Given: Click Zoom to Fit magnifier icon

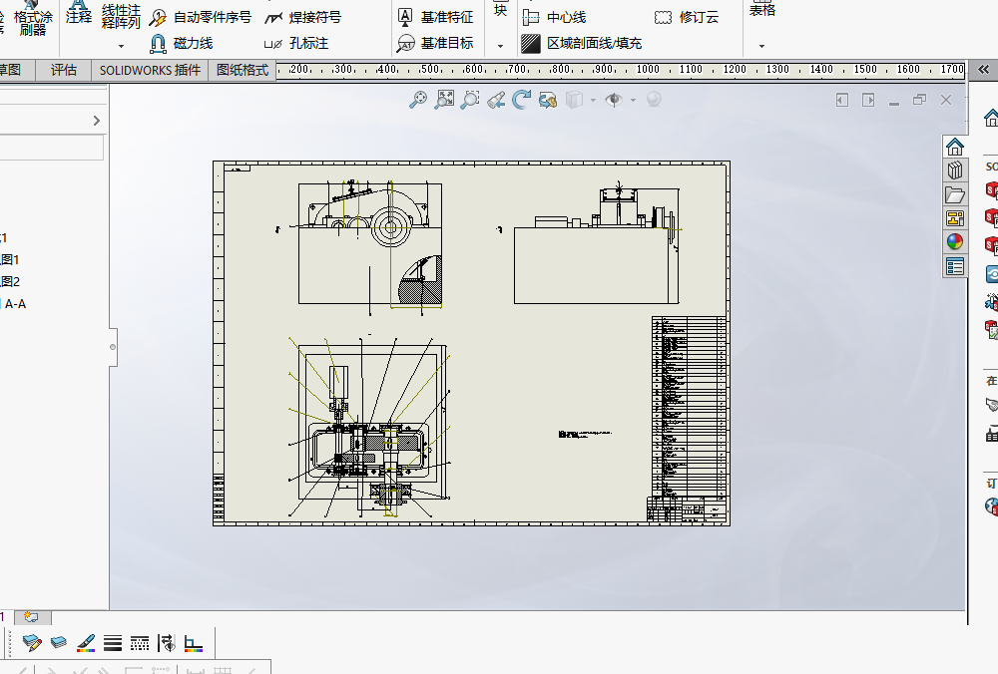Looking at the screenshot, I should 418,100.
